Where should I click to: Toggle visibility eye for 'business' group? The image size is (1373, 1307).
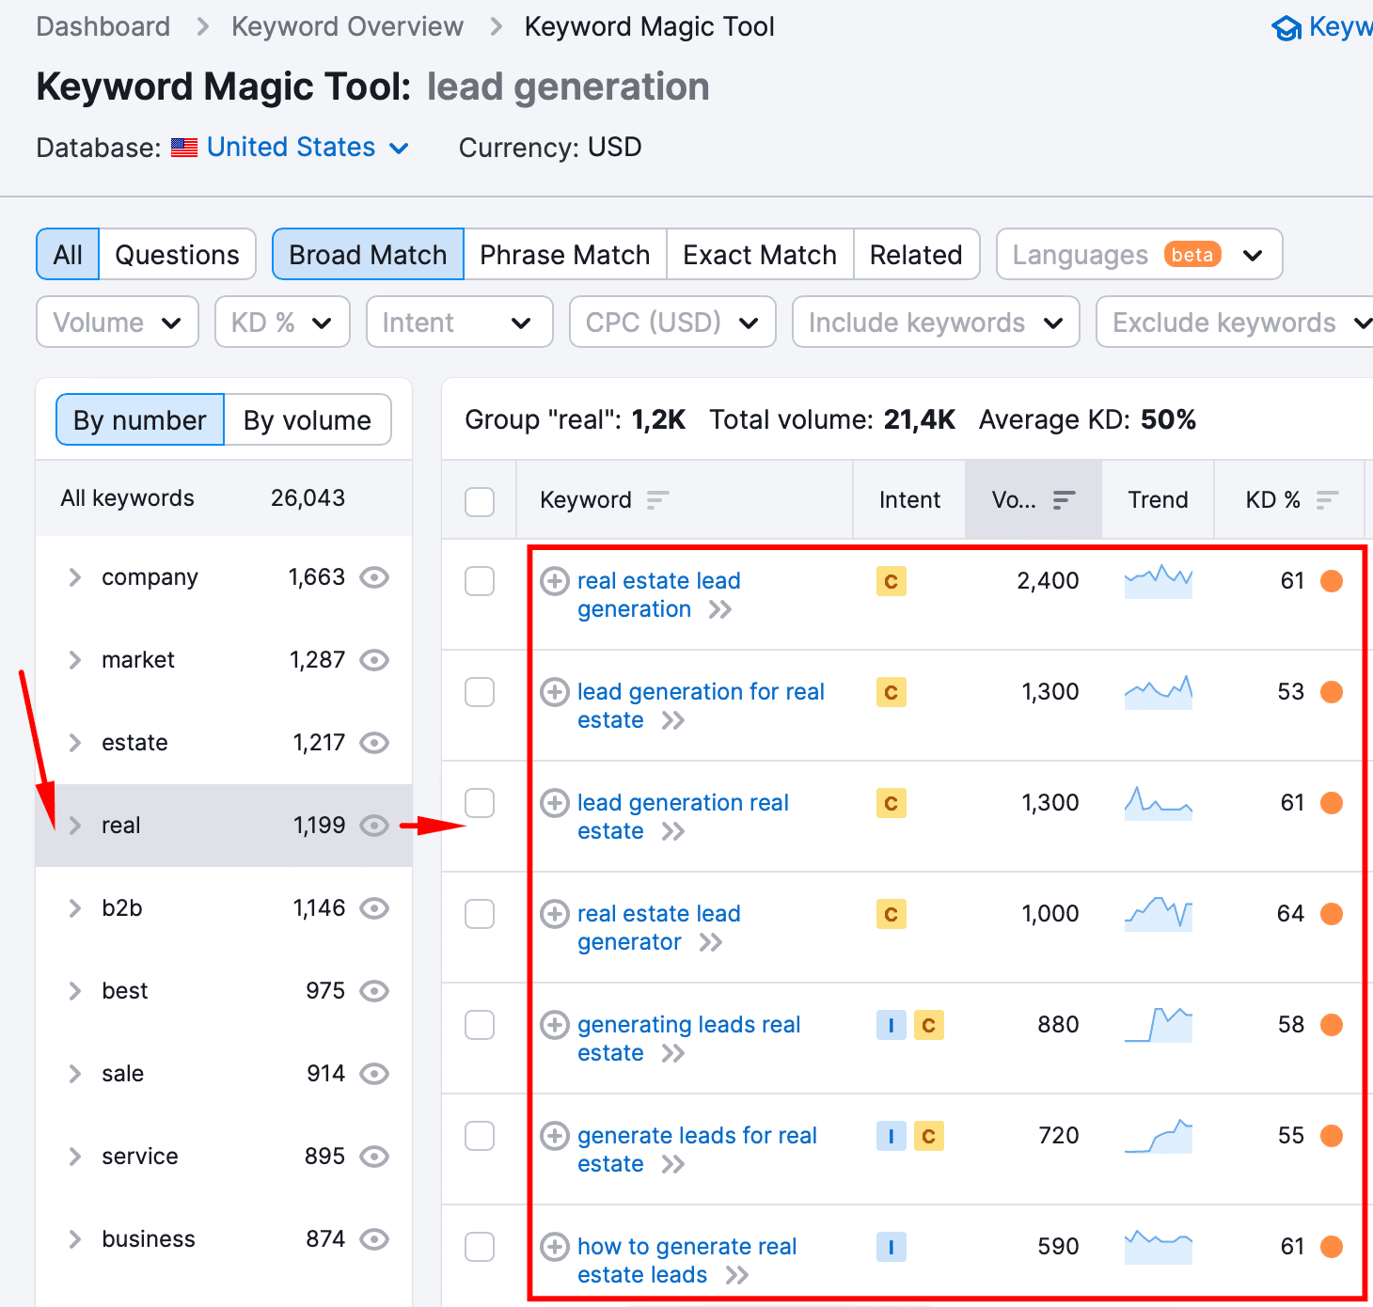point(374,1239)
